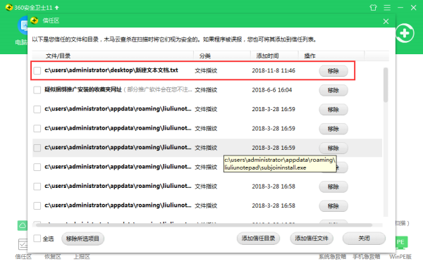Click 移除所选项目 button

click(x=82, y=239)
